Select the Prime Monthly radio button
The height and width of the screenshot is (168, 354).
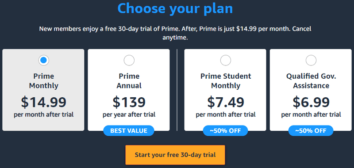(x=43, y=60)
